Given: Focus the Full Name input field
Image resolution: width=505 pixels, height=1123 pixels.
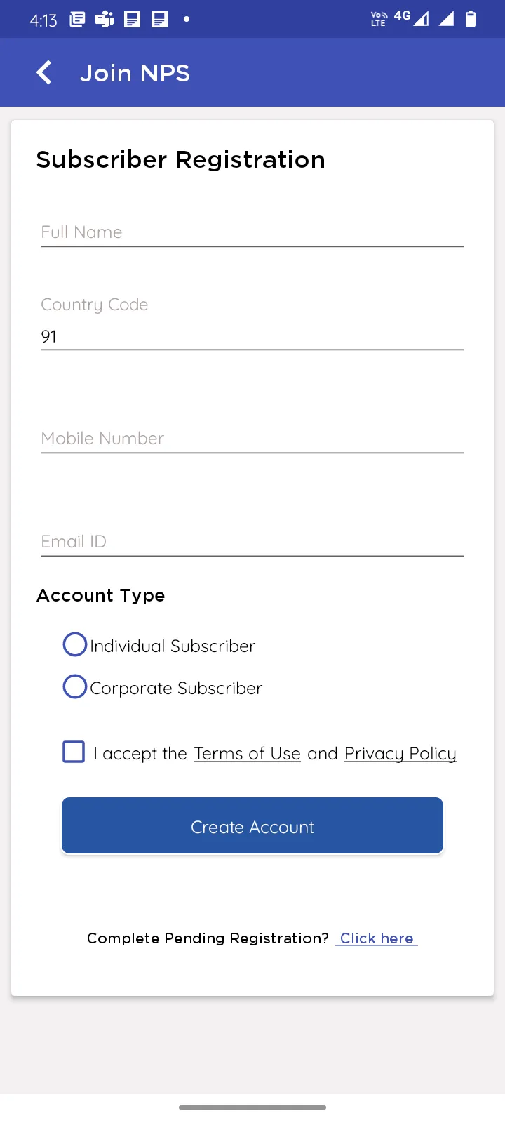Looking at the screenshot, I should [252, 232].
